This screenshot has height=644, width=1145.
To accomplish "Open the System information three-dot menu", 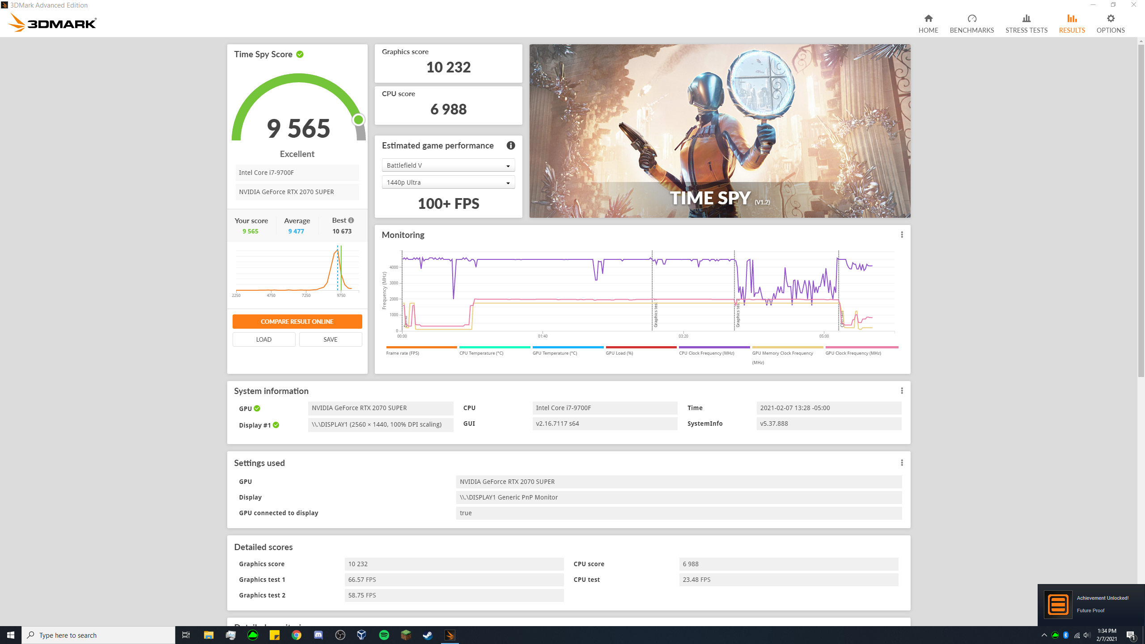I will tap(902, 390).
